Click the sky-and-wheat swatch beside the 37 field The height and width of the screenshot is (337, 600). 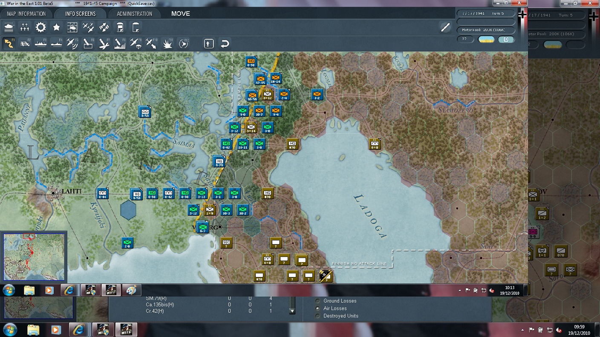pos(486,40)
